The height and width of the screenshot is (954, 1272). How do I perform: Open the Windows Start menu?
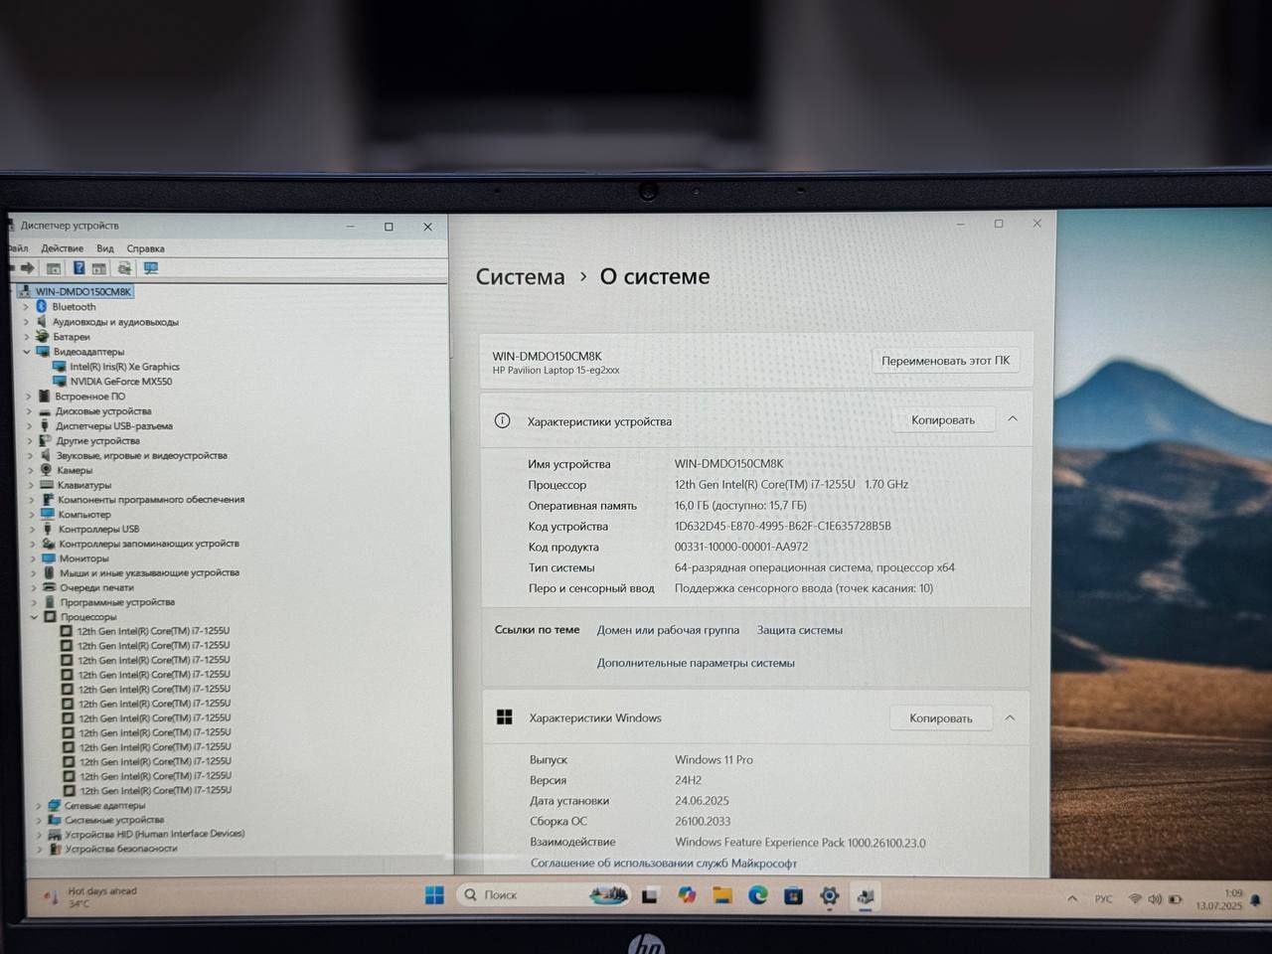434,895
